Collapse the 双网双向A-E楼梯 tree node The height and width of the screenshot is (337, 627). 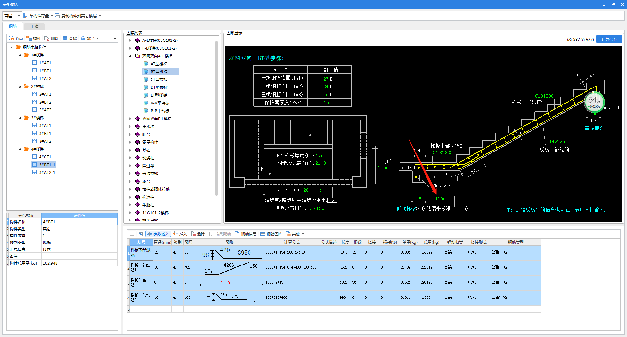pyautogui.click(x=130, y=56)
